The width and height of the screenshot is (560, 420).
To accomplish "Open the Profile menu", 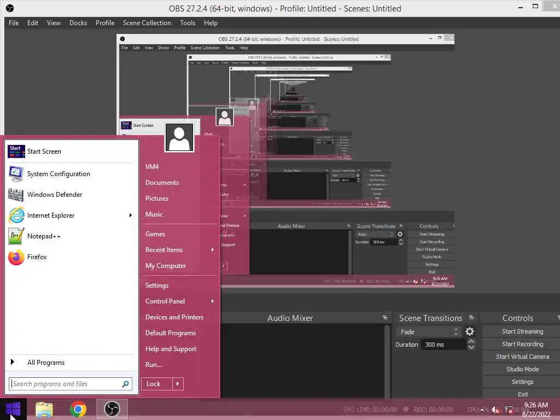I will point(105,23).
